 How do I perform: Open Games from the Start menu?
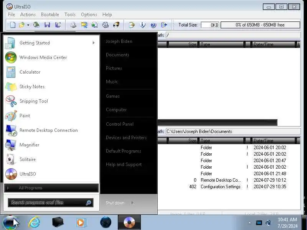[112, 96]
